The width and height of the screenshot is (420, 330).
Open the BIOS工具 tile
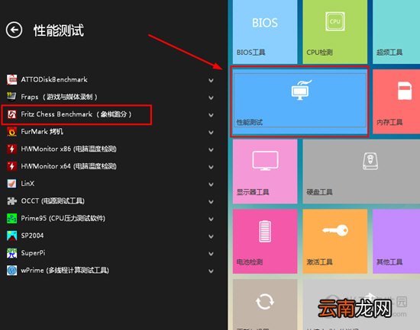coord(265,31)
